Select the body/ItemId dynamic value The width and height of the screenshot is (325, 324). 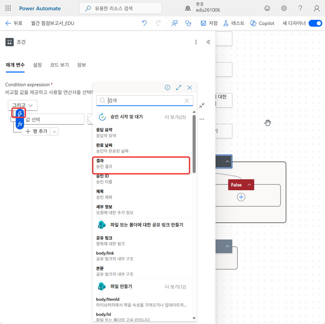tap(143, 302)
